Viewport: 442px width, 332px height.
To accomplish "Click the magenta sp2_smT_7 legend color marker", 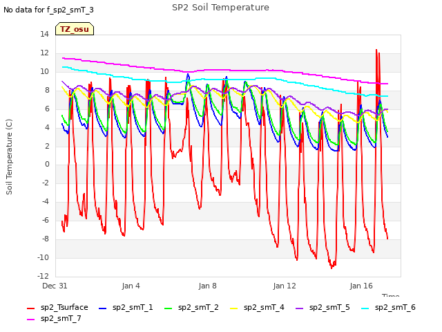I will click(30, 320).
